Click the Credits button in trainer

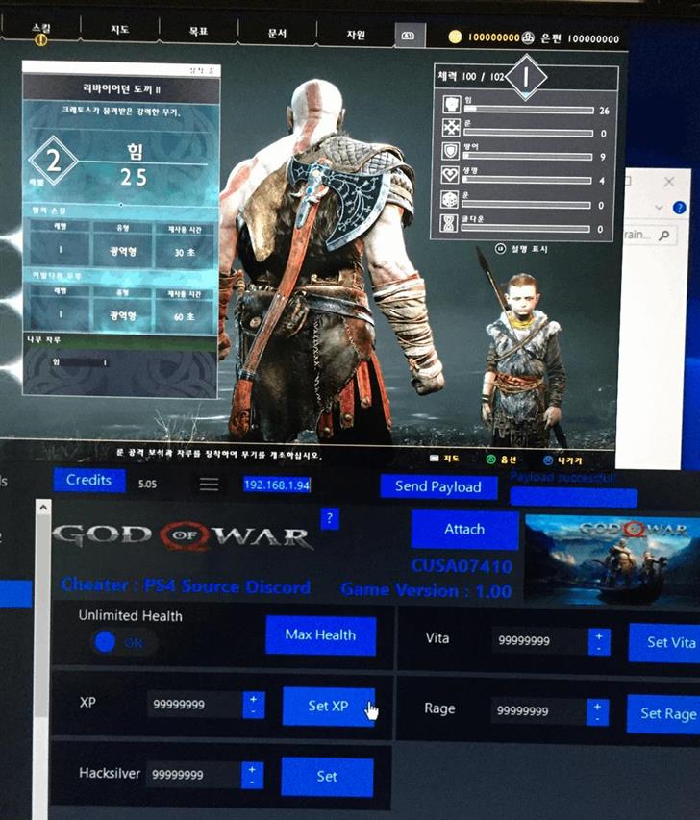88,480
